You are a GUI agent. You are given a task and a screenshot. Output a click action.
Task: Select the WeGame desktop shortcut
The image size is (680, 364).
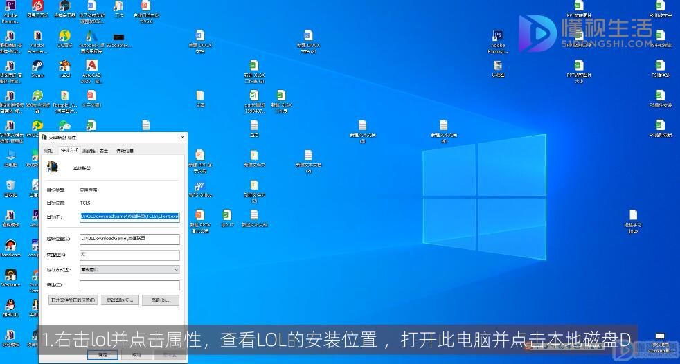(x=10, y=278)
